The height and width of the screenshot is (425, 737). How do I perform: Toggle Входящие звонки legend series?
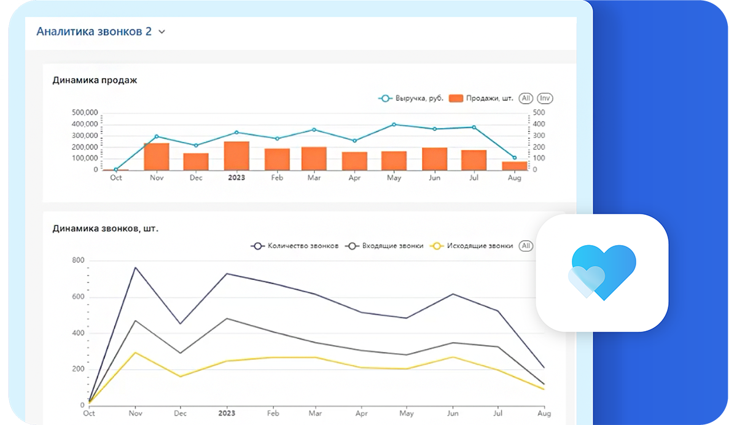pyautogui.click(x=392, y=246)
